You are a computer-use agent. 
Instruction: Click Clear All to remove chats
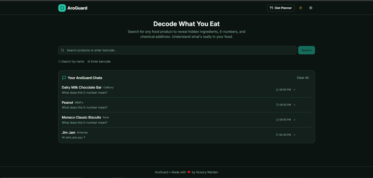pyautogui.click(x=303, y=78)
